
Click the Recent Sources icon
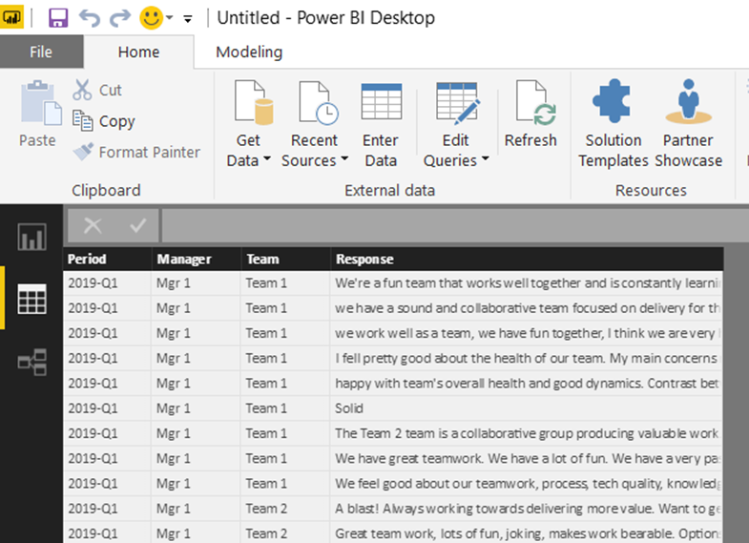[x=319, y=103]
